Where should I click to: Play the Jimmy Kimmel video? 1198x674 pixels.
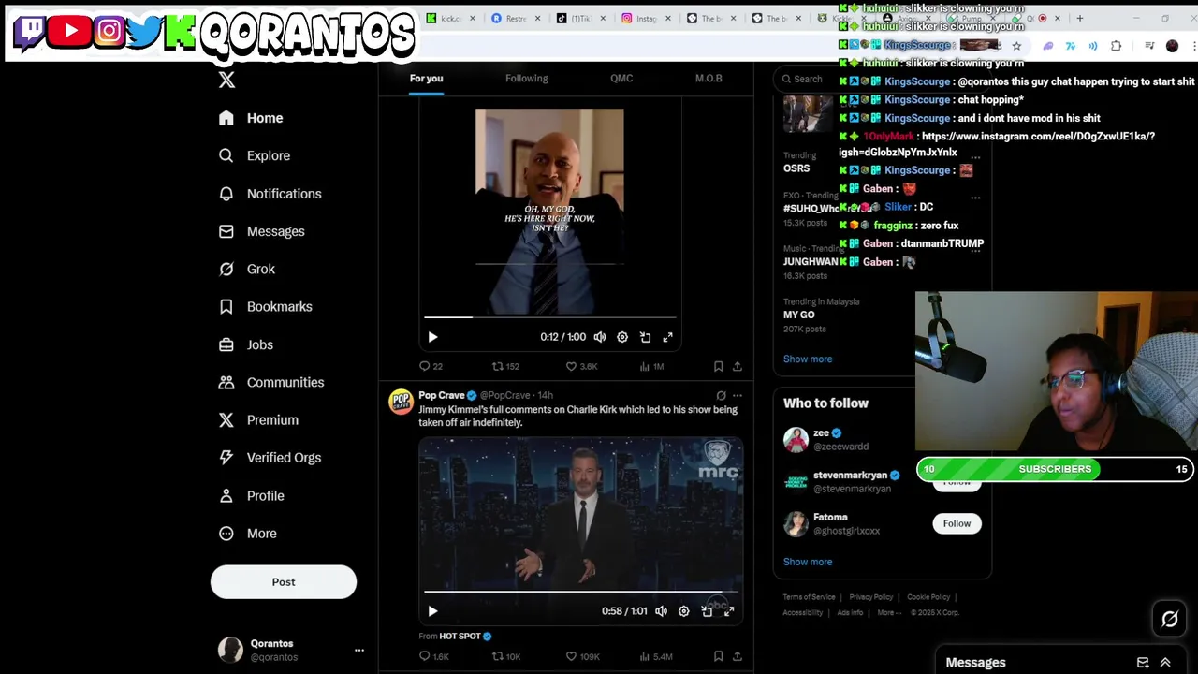(x=432, y=611)
